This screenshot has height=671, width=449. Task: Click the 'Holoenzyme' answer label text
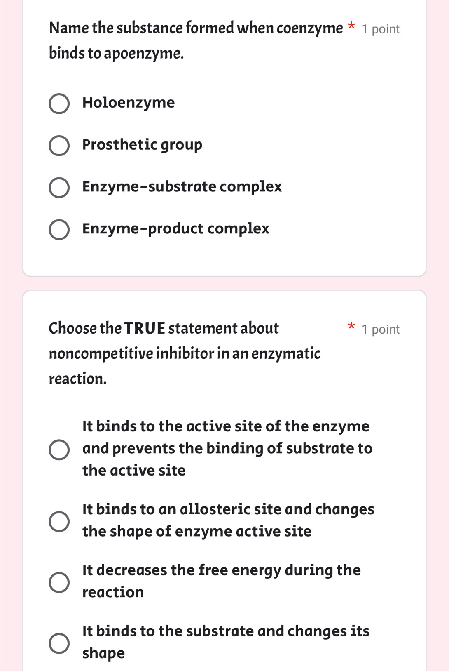click(x=129, y=103)
